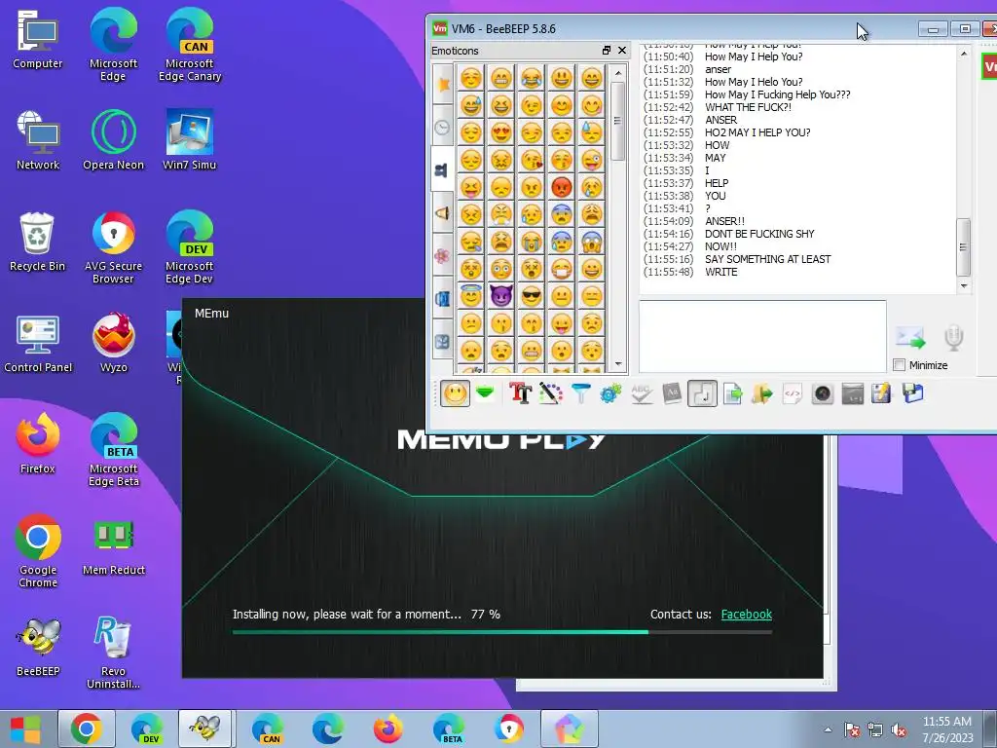Toggle the ABC spell checking icon
This screenshot has width=997, height=748.
pos(641,393)
